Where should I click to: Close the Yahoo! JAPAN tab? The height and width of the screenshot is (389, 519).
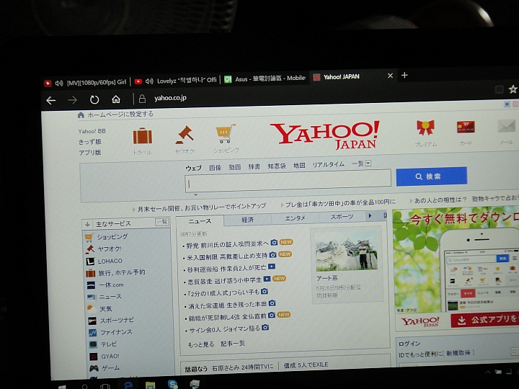(390, 76)
